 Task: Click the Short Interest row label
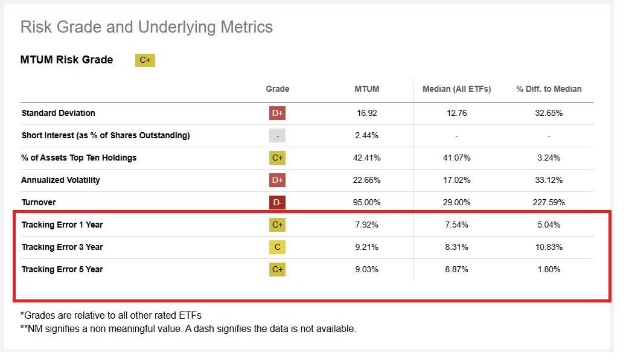click(x=106, y=135)
